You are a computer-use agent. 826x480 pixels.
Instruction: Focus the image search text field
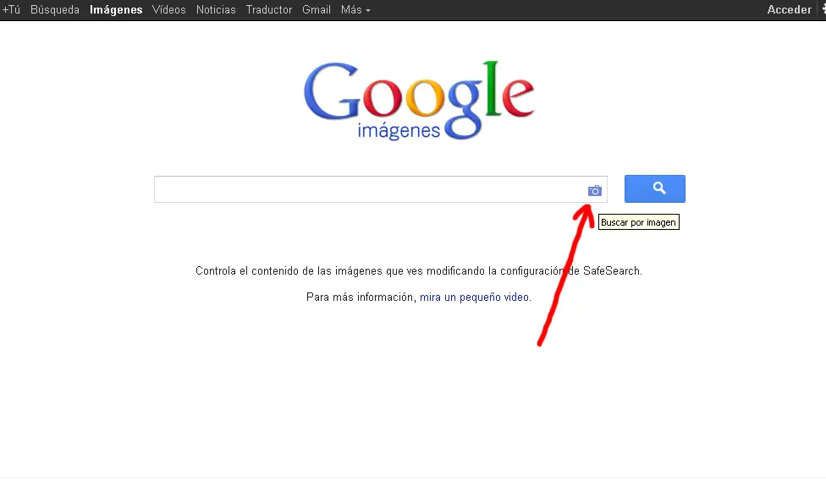381,189
